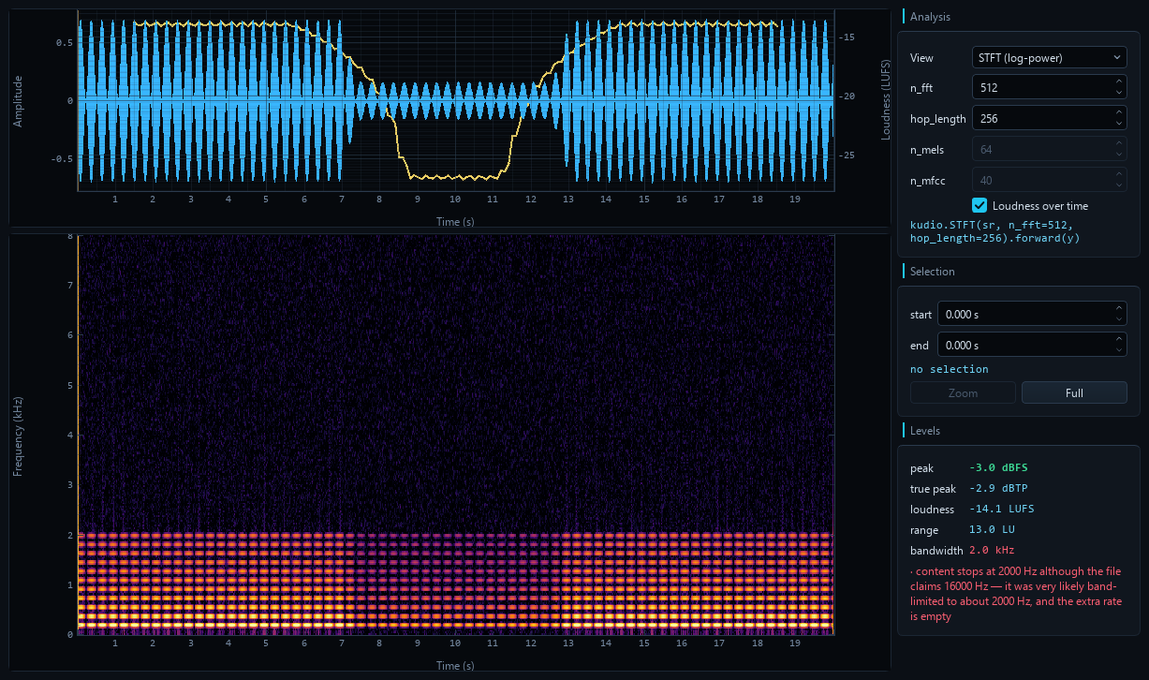
Task: Increase selection start with the up arrow
Action: pyautogui.click(x=1120, y=308)
